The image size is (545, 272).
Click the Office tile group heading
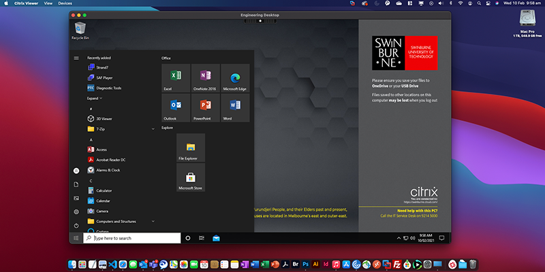(166, 58)
